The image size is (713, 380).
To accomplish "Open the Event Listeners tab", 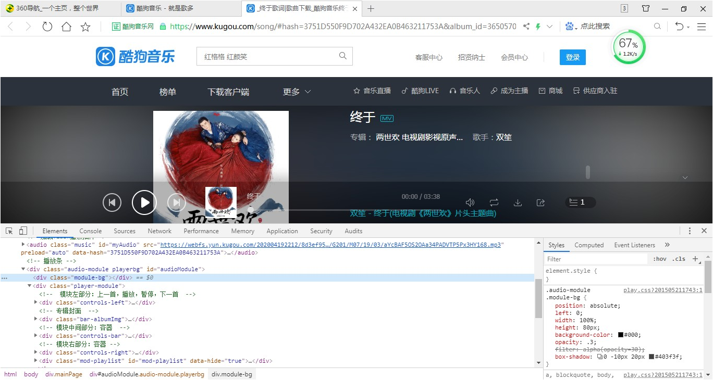I will 634,245.
